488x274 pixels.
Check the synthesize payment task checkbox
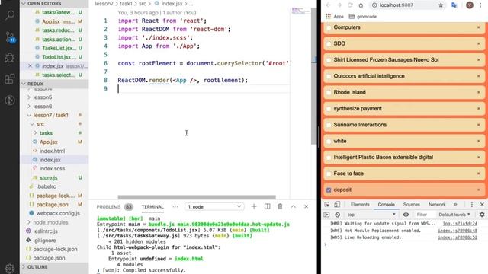click(x=329, y=109)
